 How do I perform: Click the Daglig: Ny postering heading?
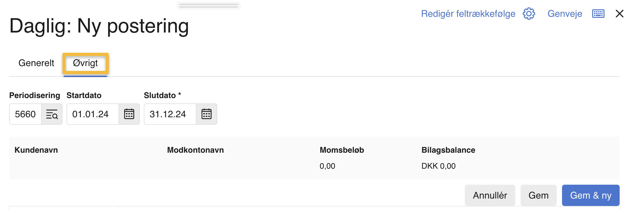coord(99,26)
